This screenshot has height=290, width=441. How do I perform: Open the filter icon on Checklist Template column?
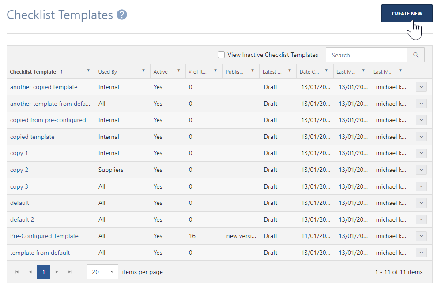click(x=88, y=71)
